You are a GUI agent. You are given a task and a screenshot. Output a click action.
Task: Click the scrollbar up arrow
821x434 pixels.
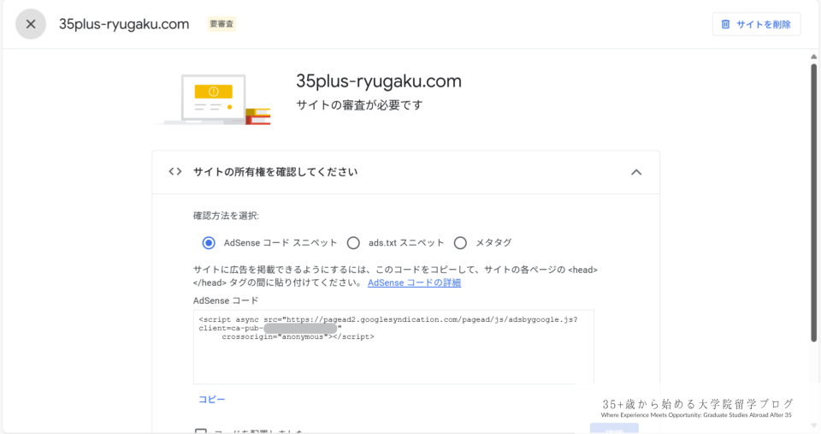(813, 56)
